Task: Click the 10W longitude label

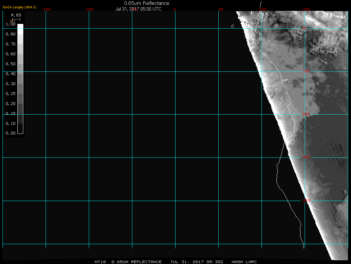Action: (90, 9)
